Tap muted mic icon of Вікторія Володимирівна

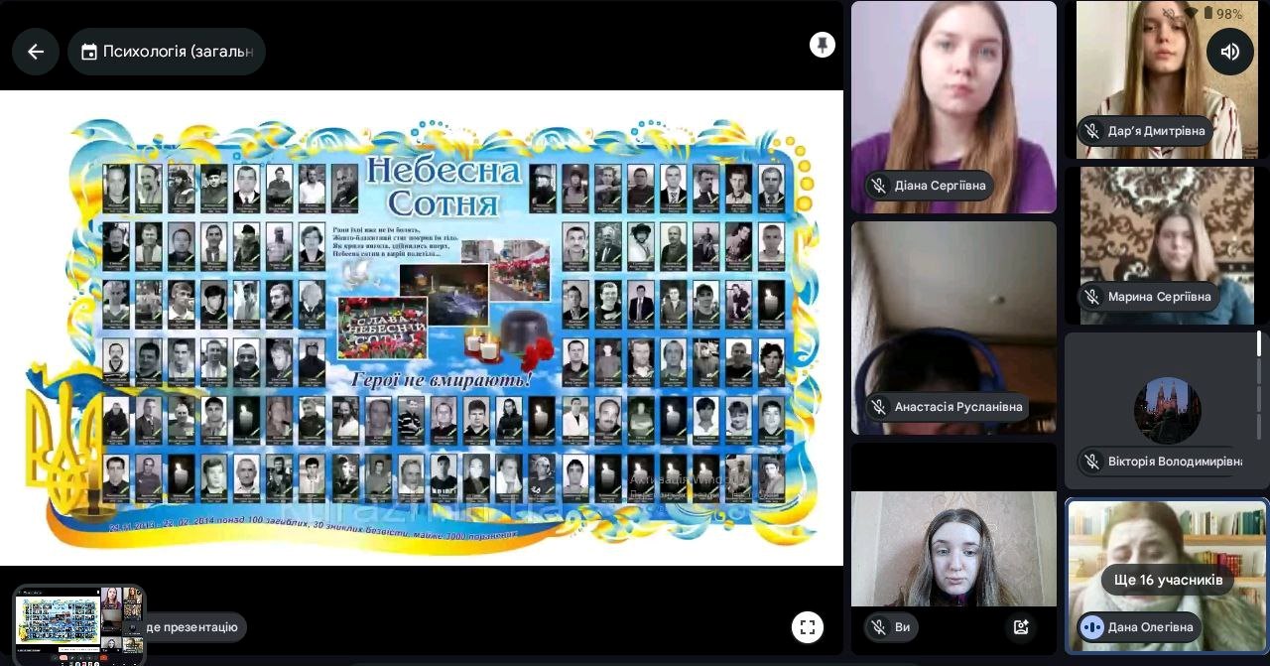pyautogui.click(x=1092, y=462)
